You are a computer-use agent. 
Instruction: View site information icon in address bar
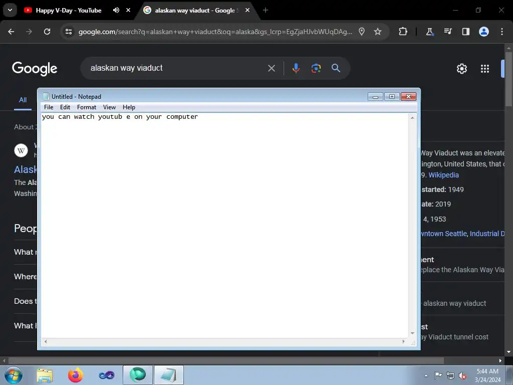point(68,32)
